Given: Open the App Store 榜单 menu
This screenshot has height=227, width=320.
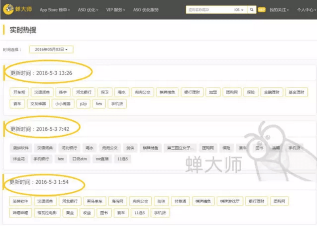Looking at the screenshot, I should [55, 10].
